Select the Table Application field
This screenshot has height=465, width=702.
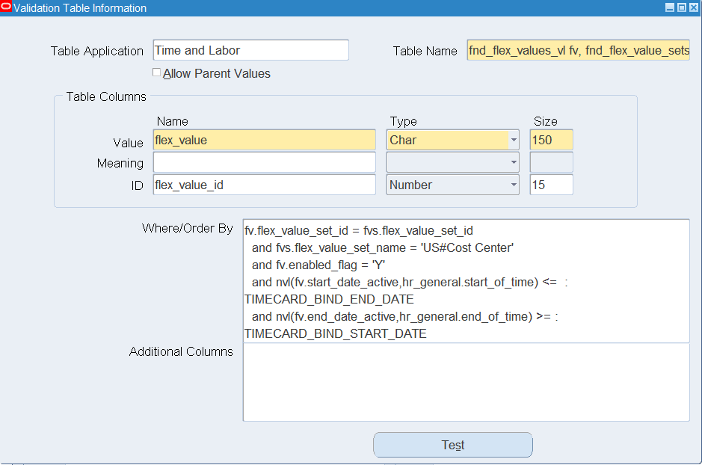point(250,50)
